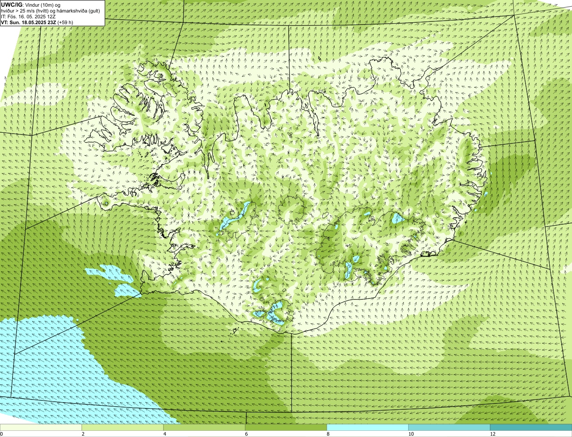Click the 2–4 m/s light green legend segment
The height and width of the screenshot is (437, 572).
tap(123, 428)
